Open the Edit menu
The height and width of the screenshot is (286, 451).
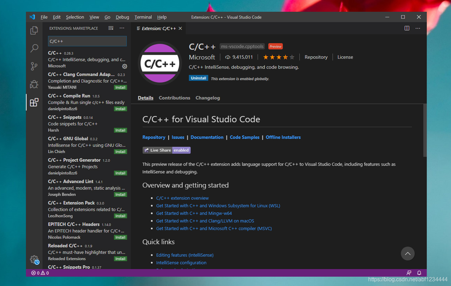click(57, 17)
